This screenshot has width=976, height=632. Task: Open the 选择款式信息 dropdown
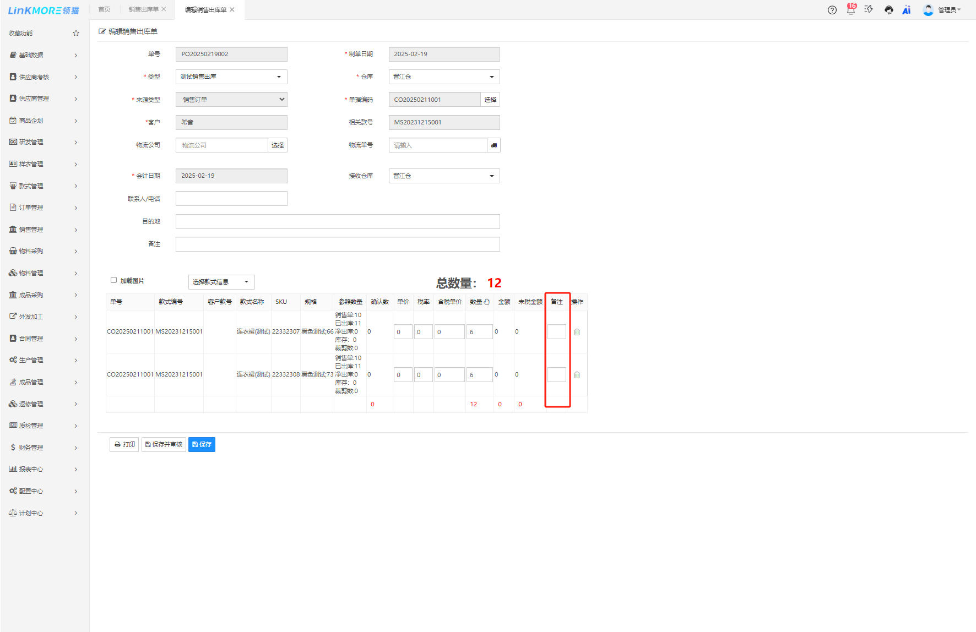coord(221,282)
